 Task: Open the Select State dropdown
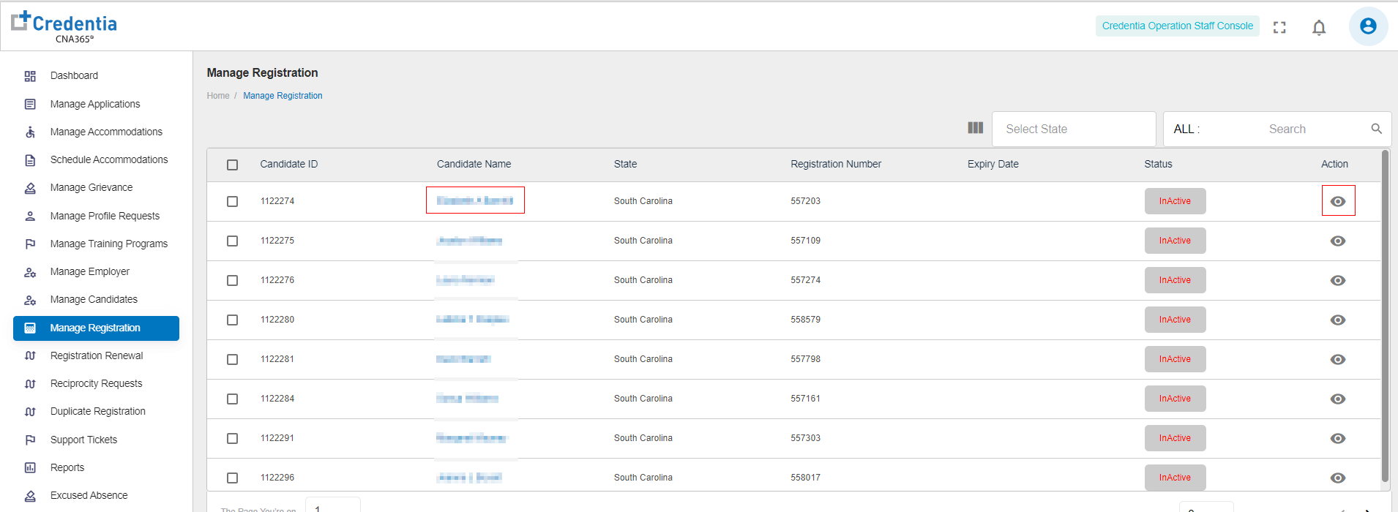tap(1073, 129)
